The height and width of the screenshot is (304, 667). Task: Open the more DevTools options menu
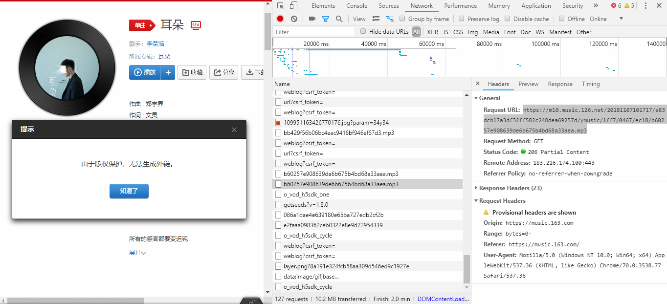pyautogui.click(x=644, y=5)
